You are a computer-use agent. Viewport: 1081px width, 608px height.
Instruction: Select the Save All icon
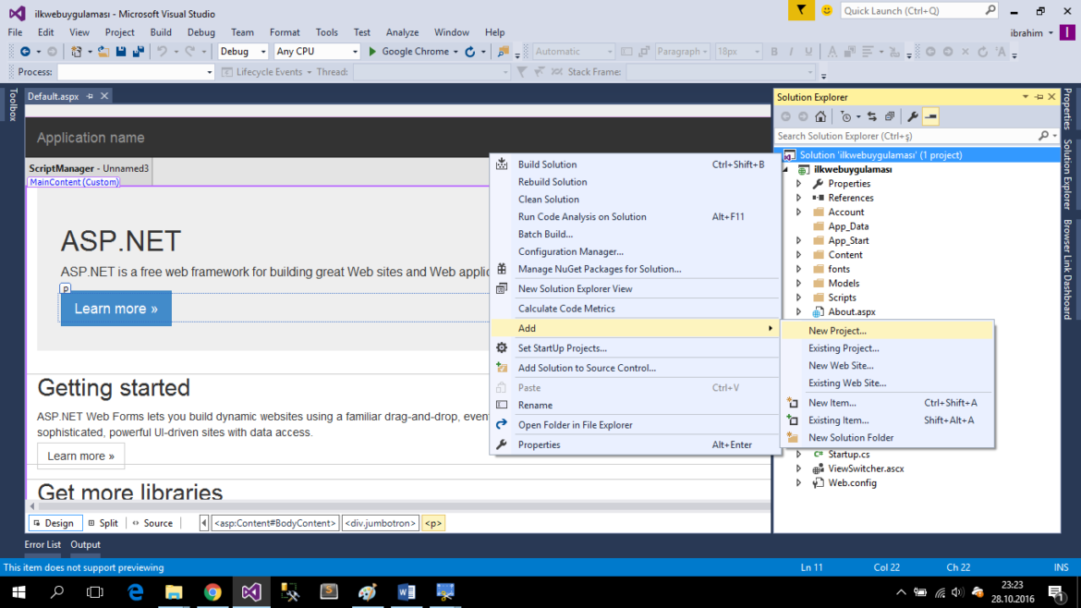click(140, 52)
